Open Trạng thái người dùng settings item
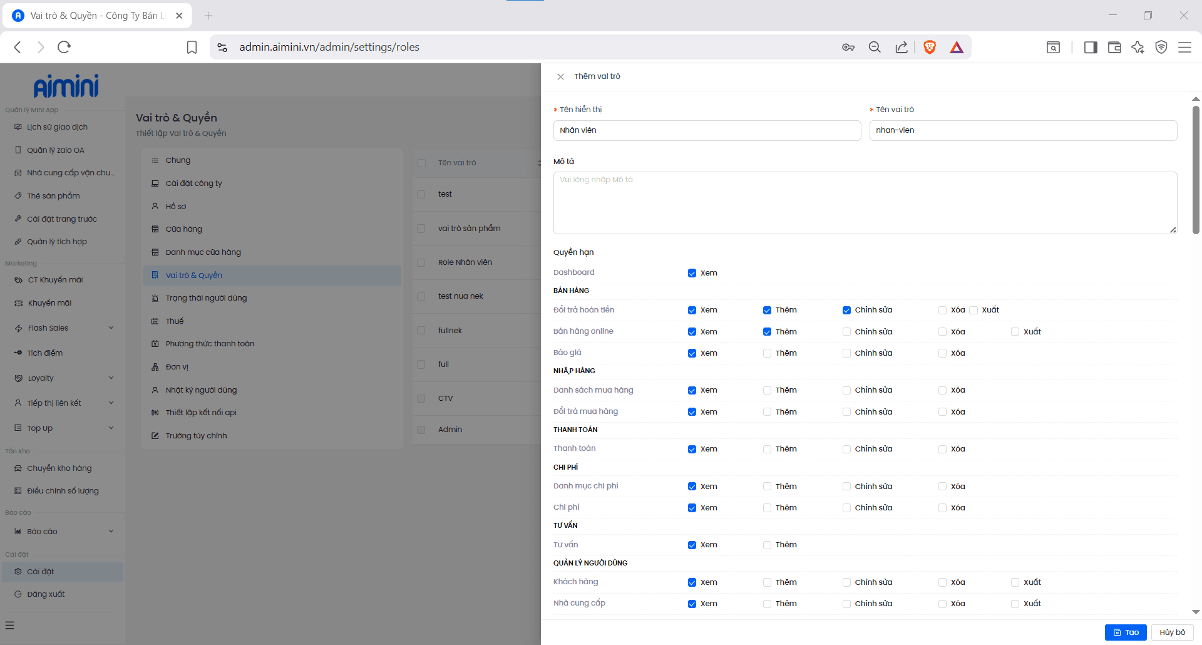The height and width of the screenshot is (645, 1202). [x=206, y=298]
